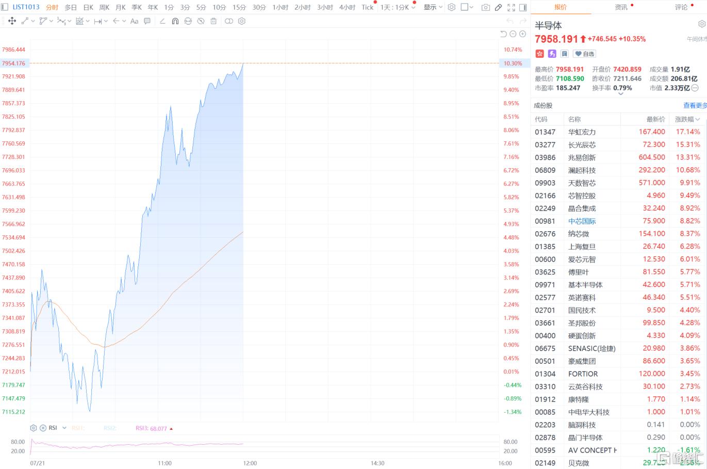Switch to the 日K daily chart tab

pyautogui.click(x=88, y=7)
